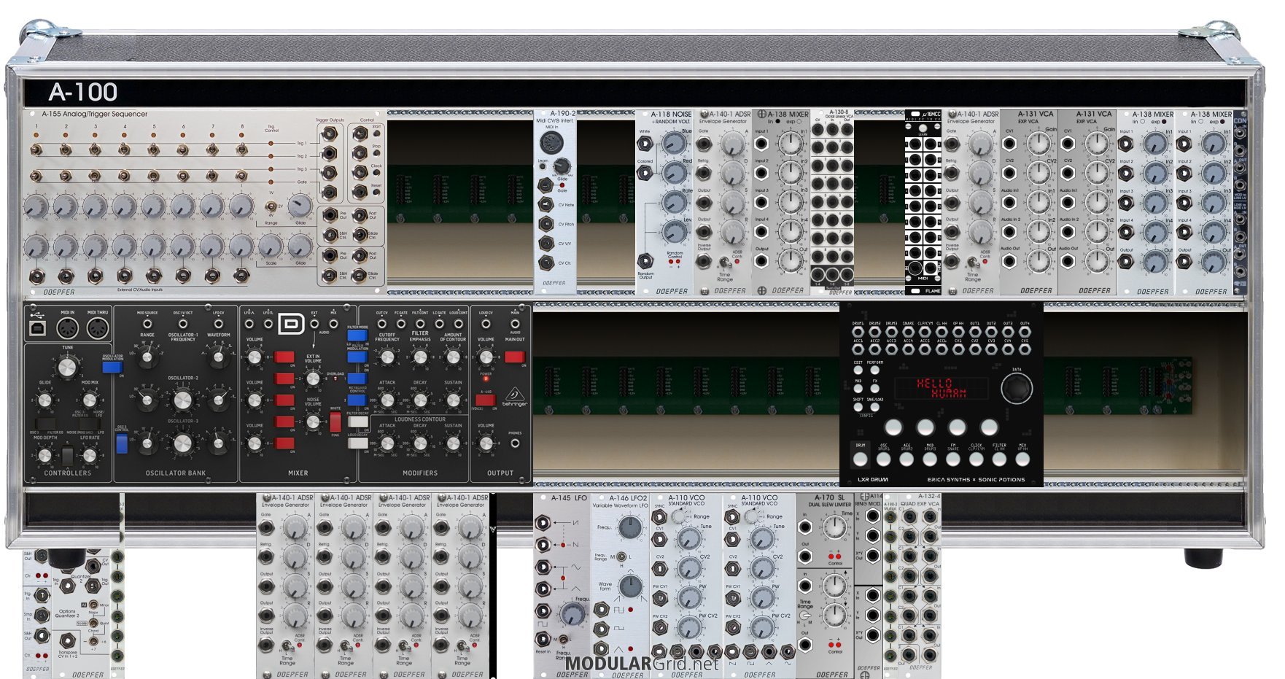
Task: Toggle the A-440 tuning switch
Action: pyautogui.click(x=486, y=400)
